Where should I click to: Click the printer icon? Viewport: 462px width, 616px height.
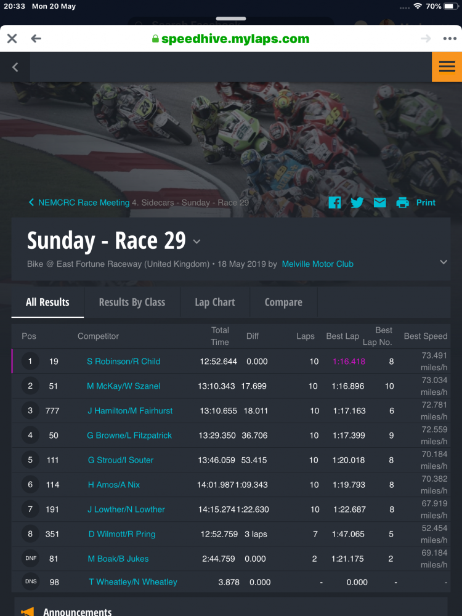tap(403, 203)
